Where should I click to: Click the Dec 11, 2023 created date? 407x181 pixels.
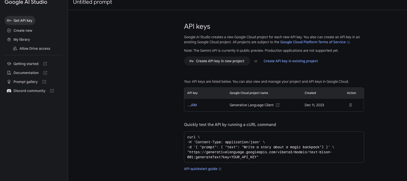click(314, 105)
